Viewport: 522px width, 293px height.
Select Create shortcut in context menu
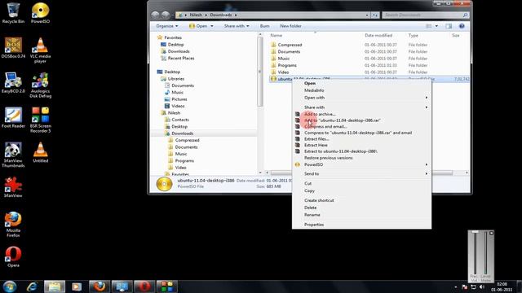(x=361, y=200)
